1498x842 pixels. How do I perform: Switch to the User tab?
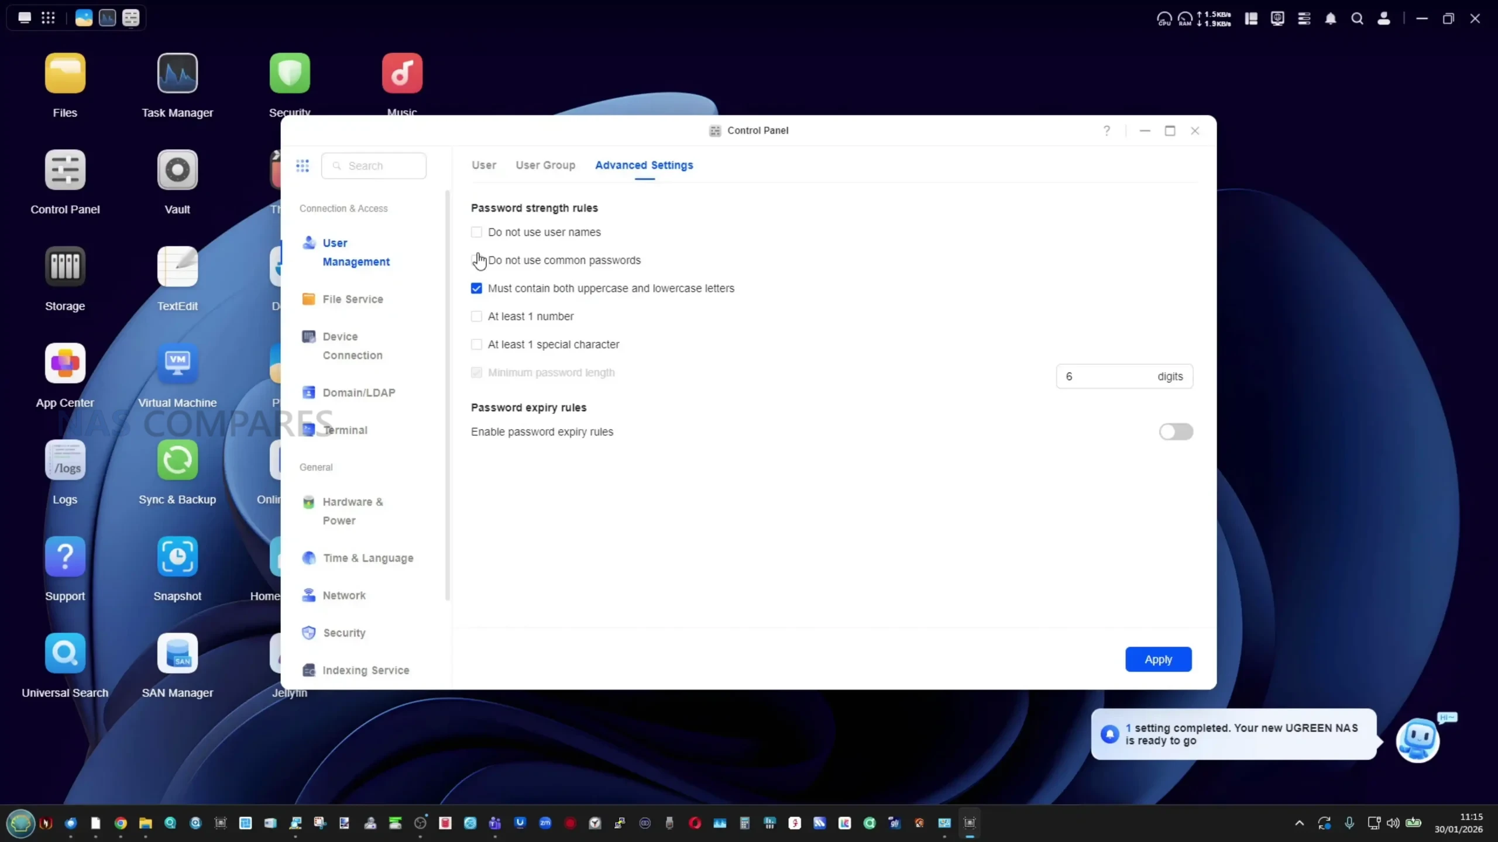[483, 165]
